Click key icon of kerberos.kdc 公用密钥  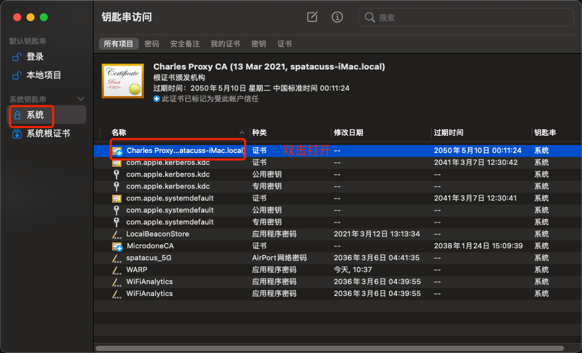(117, 174)
